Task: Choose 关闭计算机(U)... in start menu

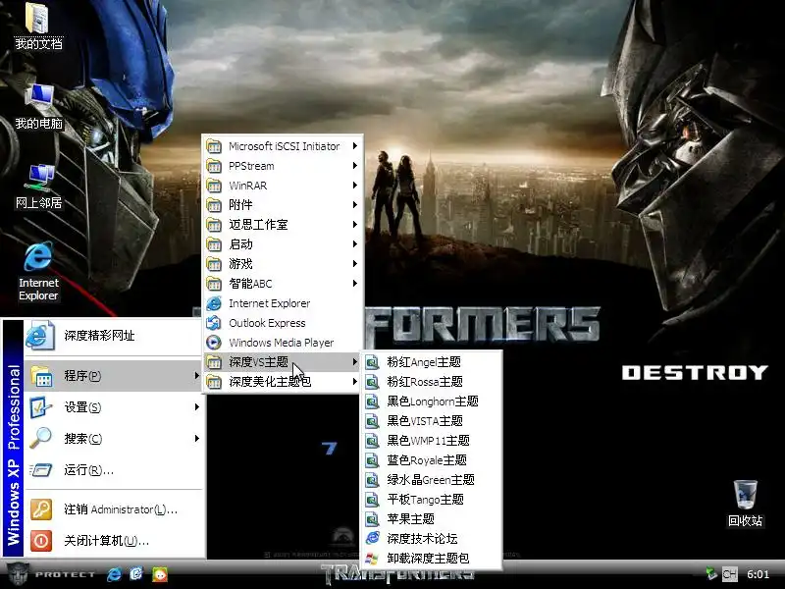Action: point(114,541)
